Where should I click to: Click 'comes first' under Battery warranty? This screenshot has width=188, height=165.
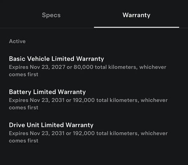click(23, 108)
